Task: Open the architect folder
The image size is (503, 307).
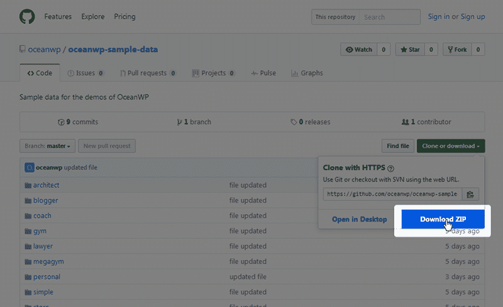Action: click(x=46, y=185)
